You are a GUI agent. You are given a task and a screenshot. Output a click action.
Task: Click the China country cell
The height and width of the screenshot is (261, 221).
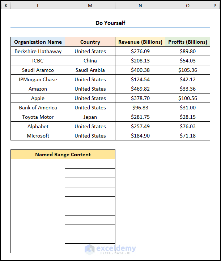pos(90,61)
